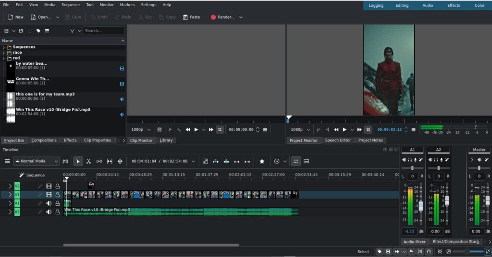Click the Paste button

pyautogui.click(x=191, y=17)
